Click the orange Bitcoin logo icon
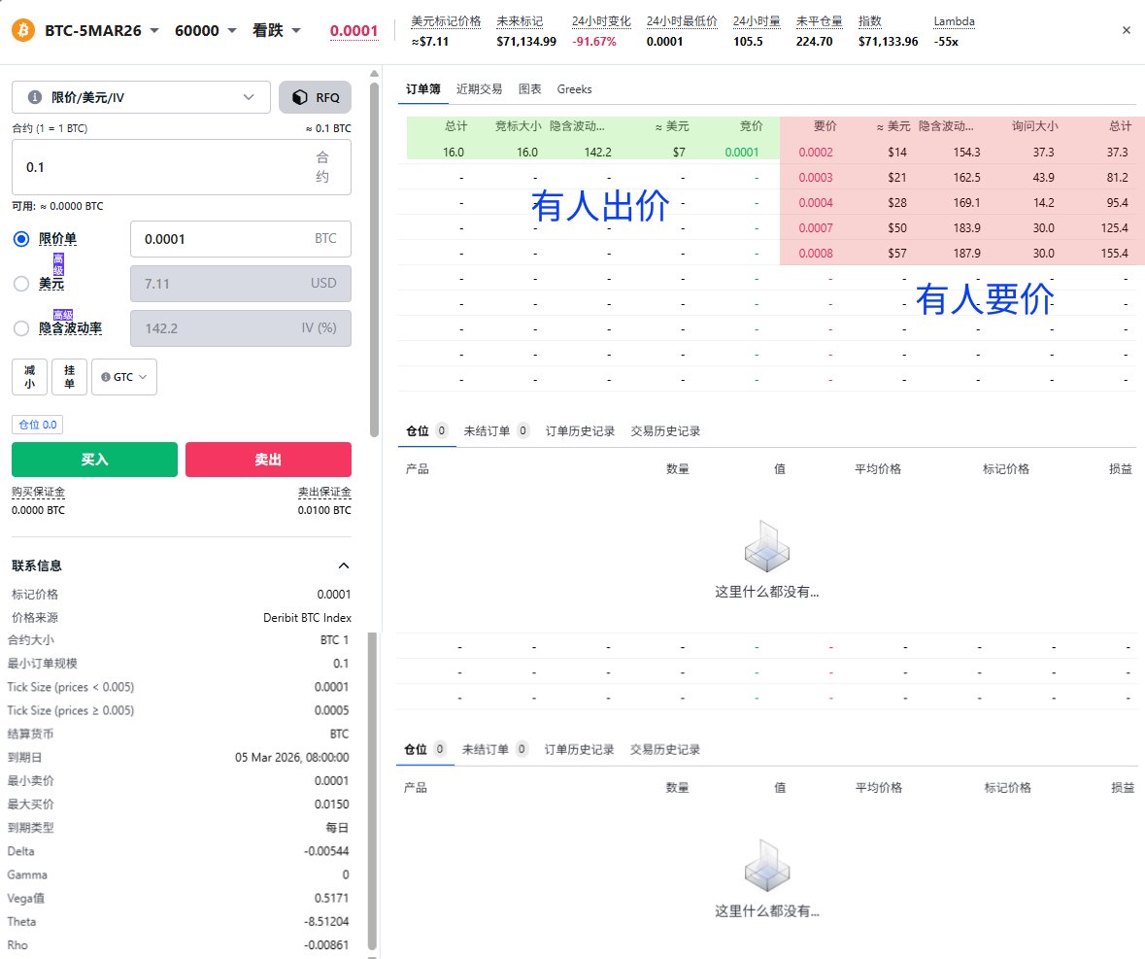 click(23, 30)
